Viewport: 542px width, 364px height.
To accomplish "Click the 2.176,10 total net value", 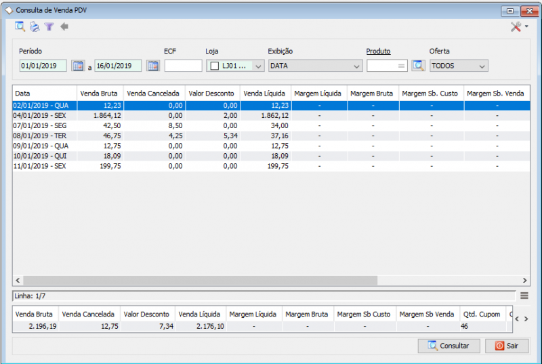I will click(210, 326).
